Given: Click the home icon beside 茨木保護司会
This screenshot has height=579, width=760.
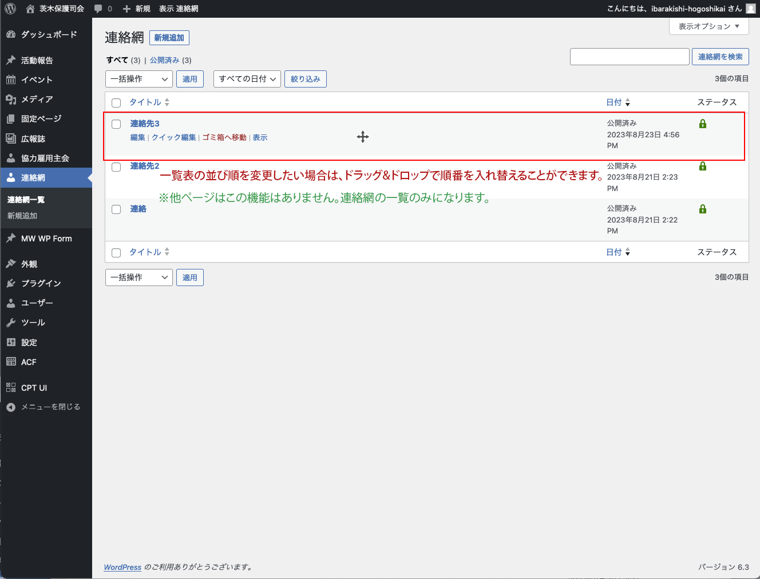Looking at the screenshot, I should click(30, 9).
